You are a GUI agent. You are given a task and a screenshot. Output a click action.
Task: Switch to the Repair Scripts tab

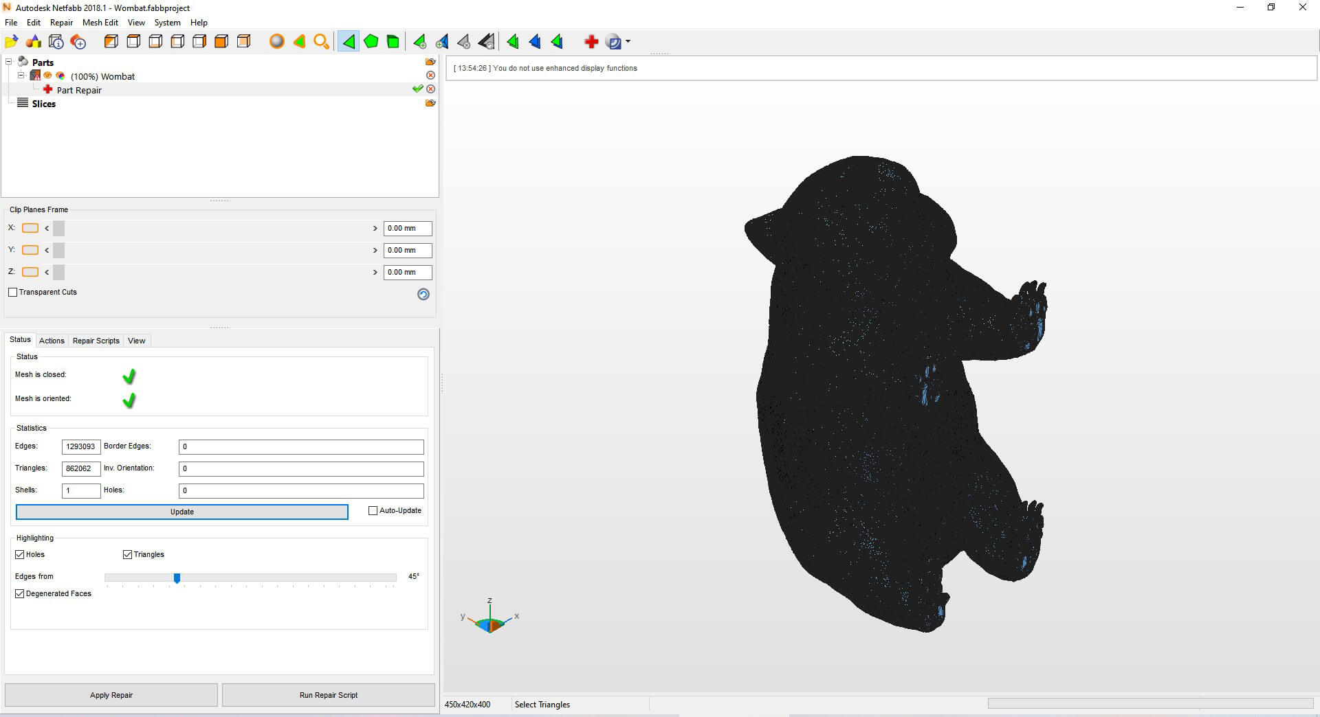[x=96, y=341]
